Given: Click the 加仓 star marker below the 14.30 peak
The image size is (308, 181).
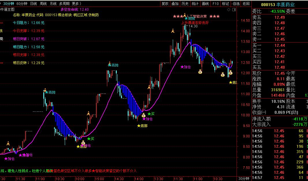Looking at the screenshot, I should (x=185, y=67).
